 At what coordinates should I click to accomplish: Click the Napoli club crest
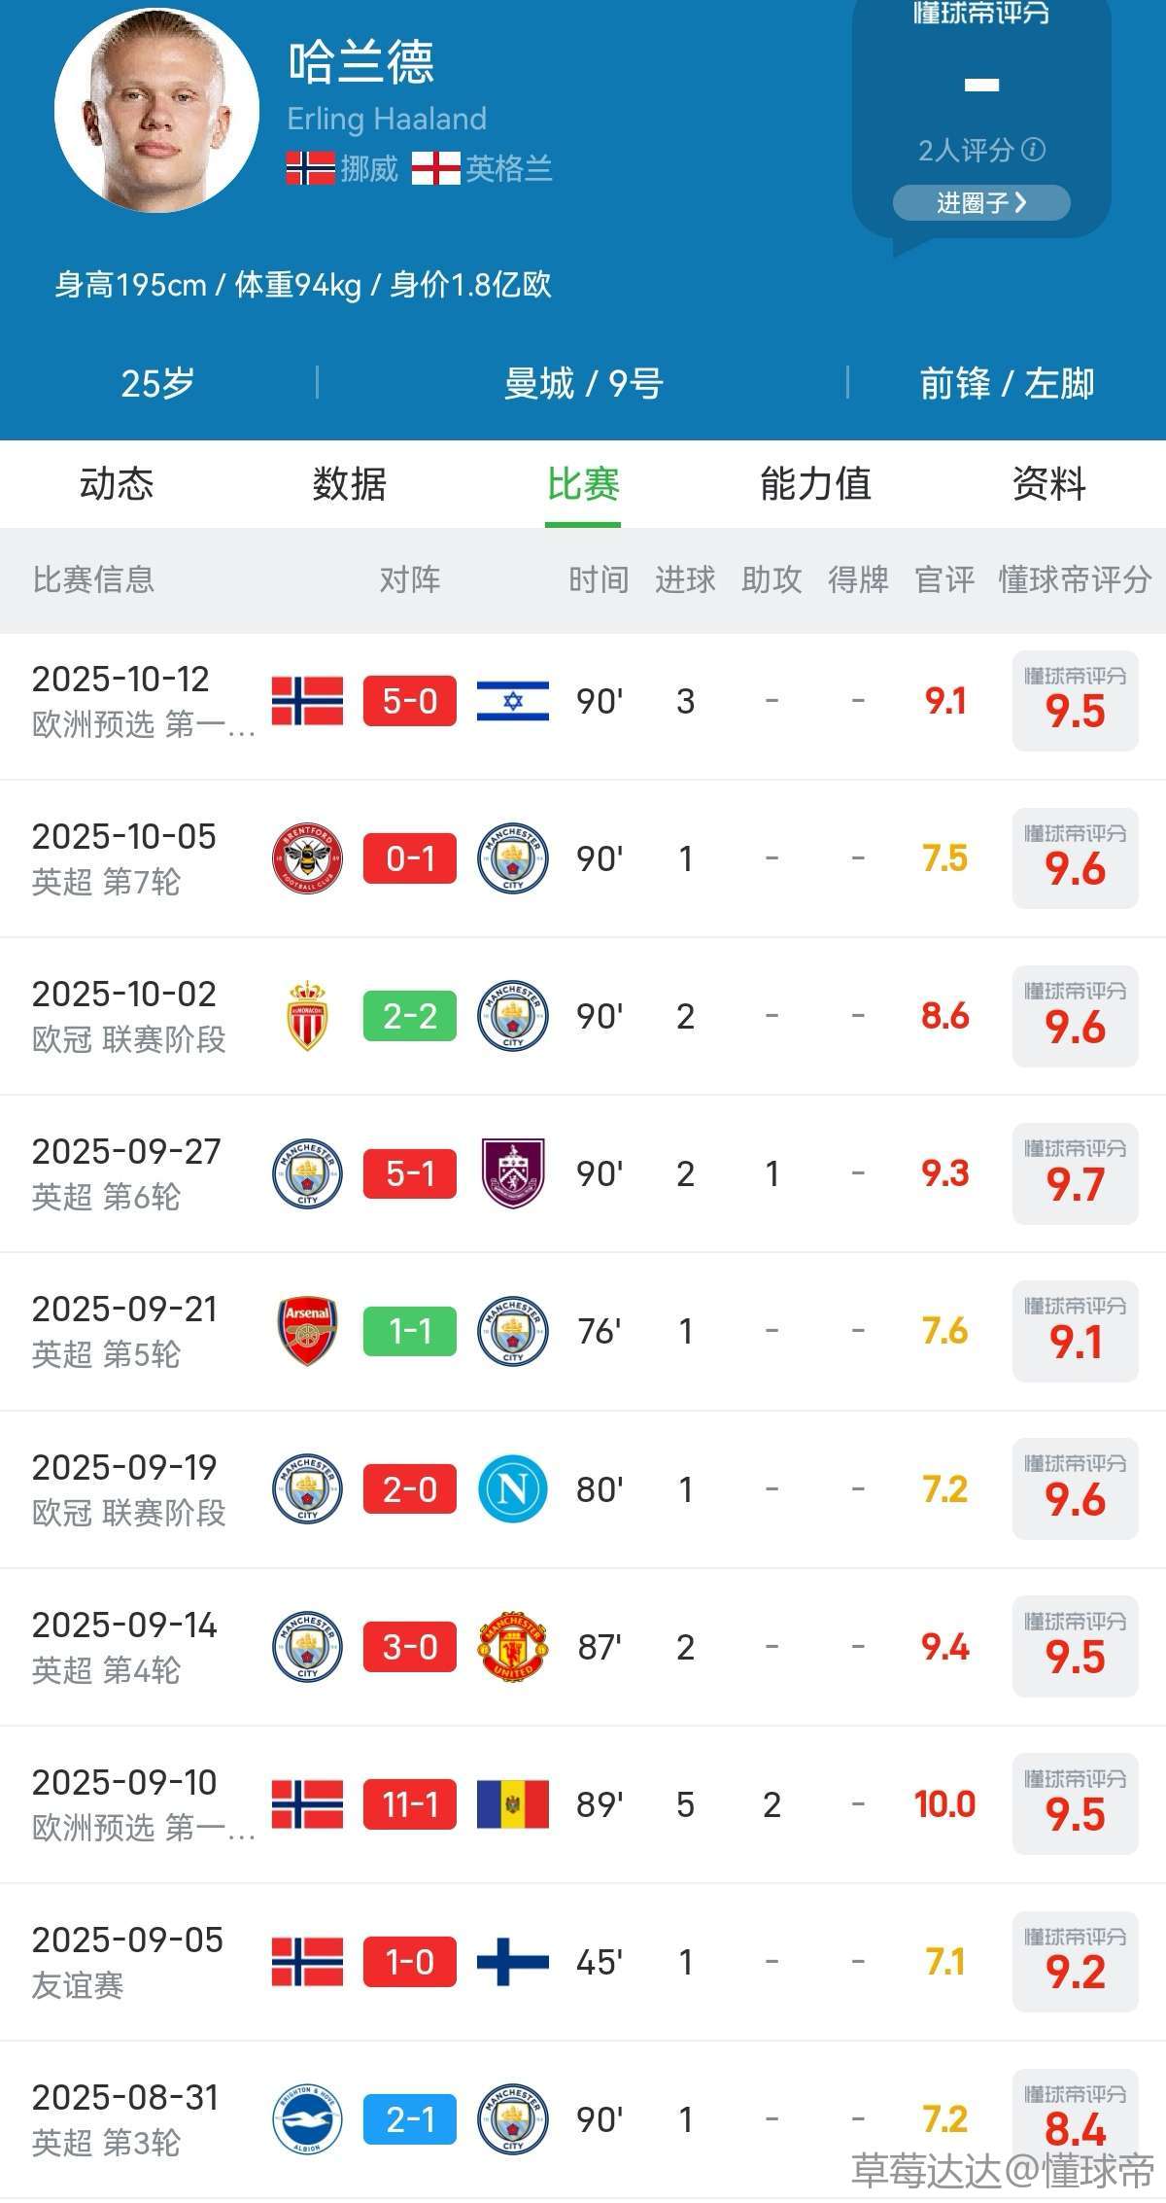pyautogui.click(x=513, y=1488)
